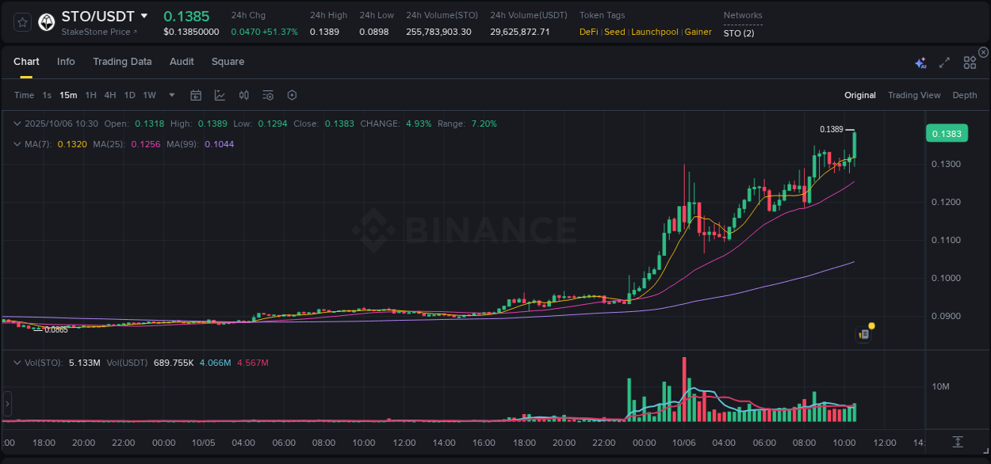Switch to the Trading Data tab
This screenshot has width=991, height=464.
click(x=122, y=62)
